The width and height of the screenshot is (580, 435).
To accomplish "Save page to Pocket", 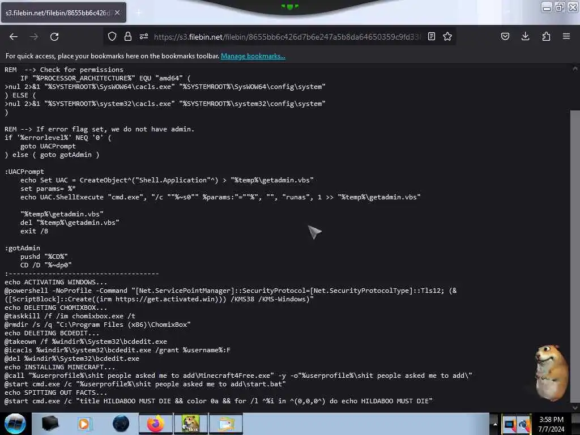I will [x=505, y=36].
